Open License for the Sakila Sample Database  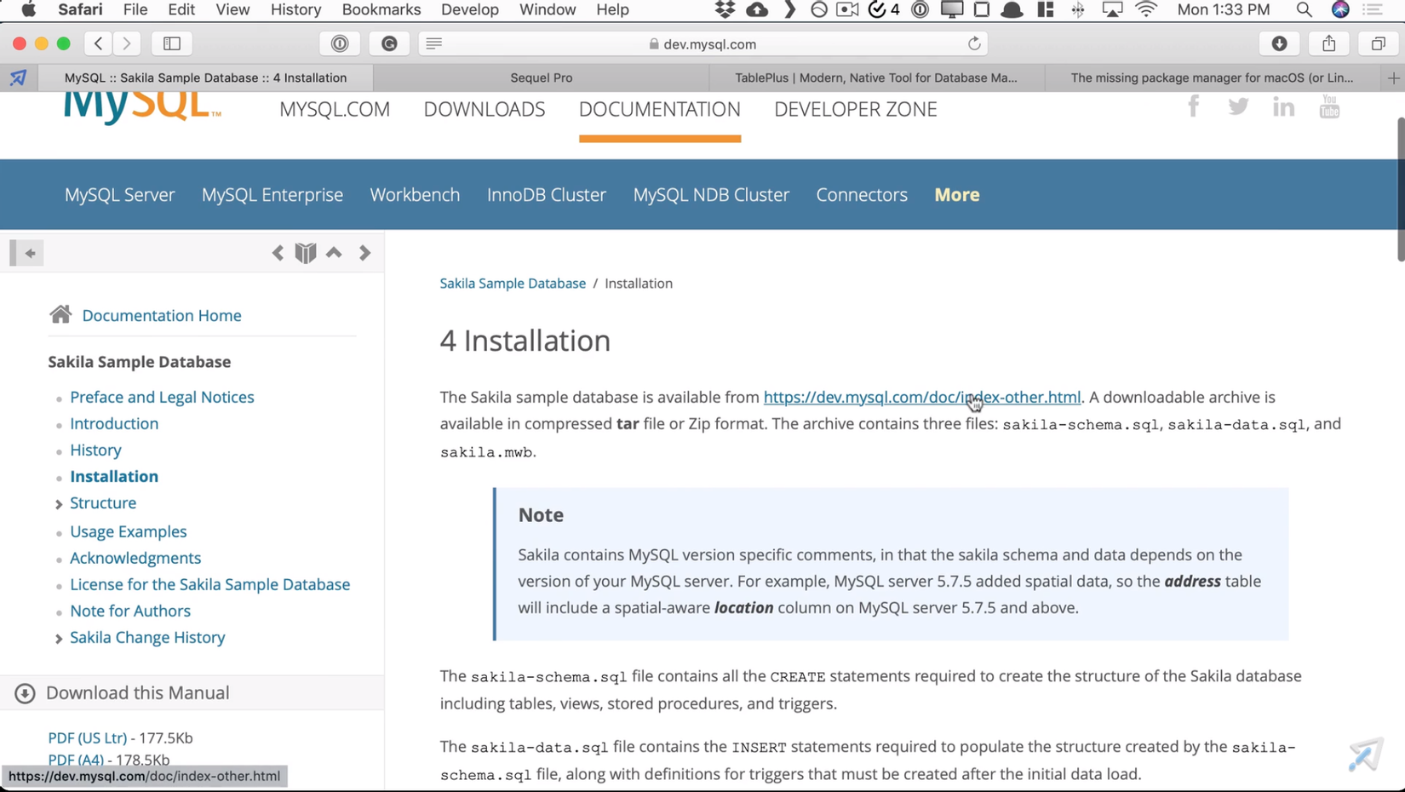click(210, 584)
